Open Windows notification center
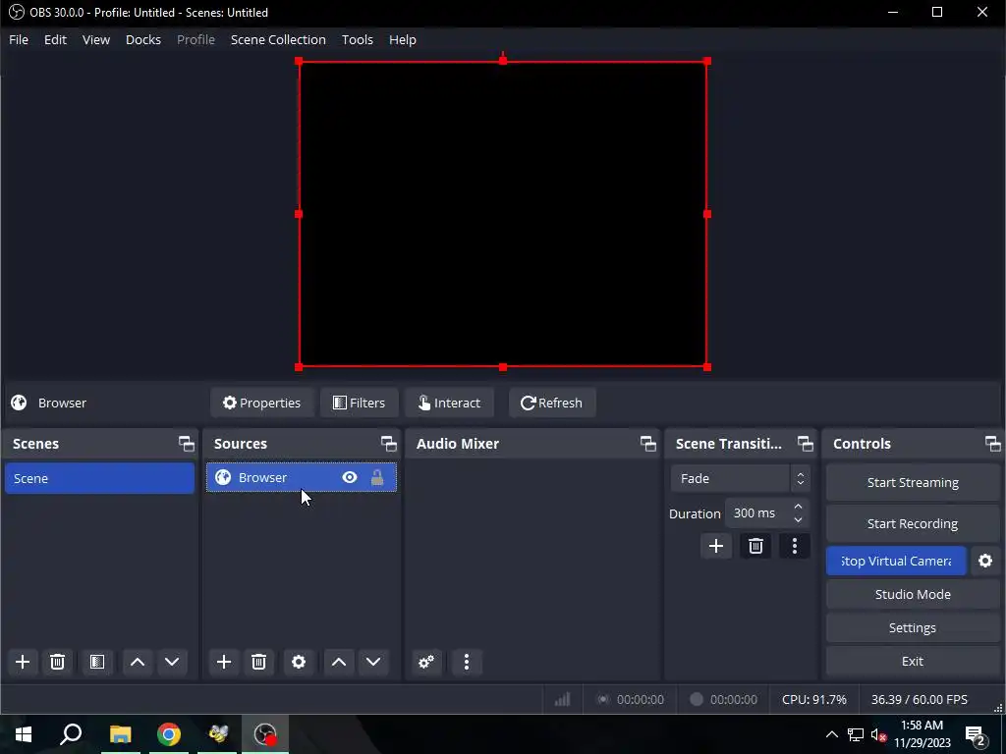The width and height of the screenshot is (1006, 754). [977, 734]
